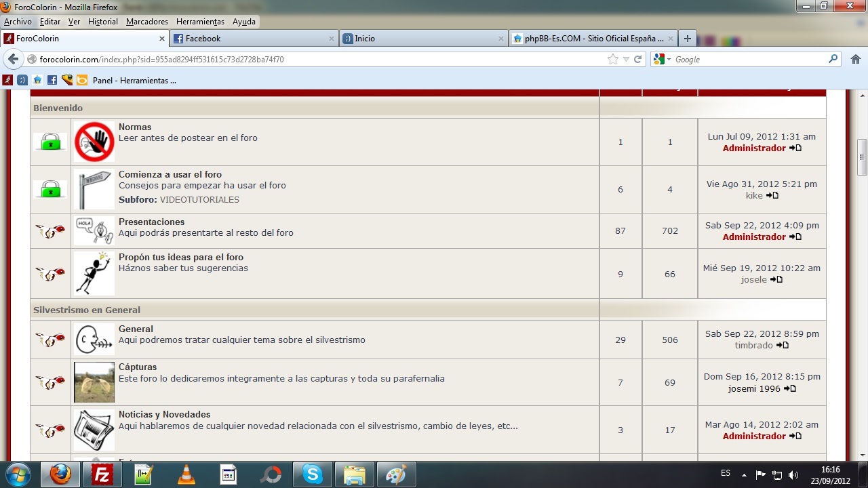Viewport: 868px width, 488px height.
Task: Click the Cápturas forum thumbnail image
Action: [94, 382]
